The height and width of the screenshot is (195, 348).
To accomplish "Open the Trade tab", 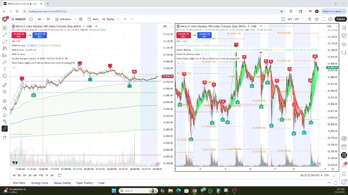I will 101,183.
